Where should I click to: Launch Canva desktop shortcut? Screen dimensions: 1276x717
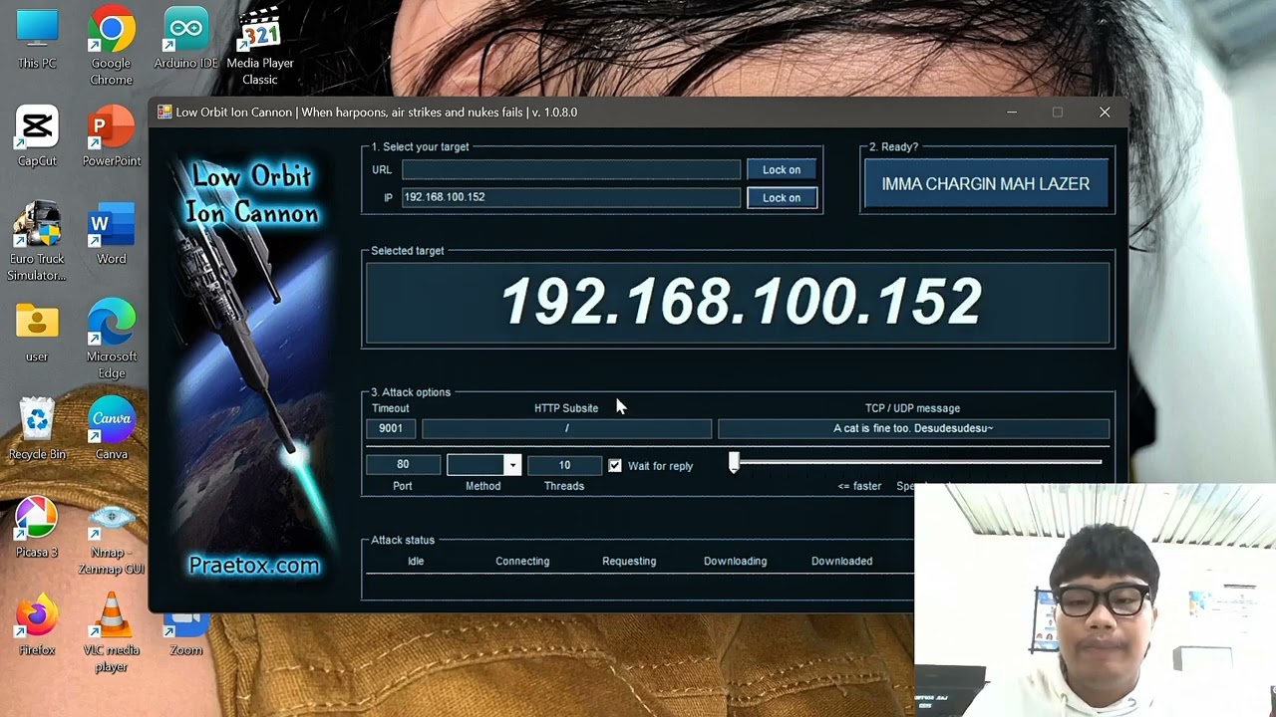point(111,429)
